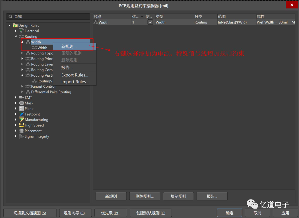Open 优先级 (P)... dialog
299x218 pixels.
pos(111,213)
